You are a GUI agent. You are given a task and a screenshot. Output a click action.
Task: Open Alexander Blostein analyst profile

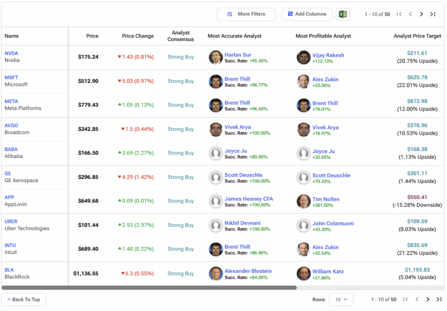tap(248, 271)
